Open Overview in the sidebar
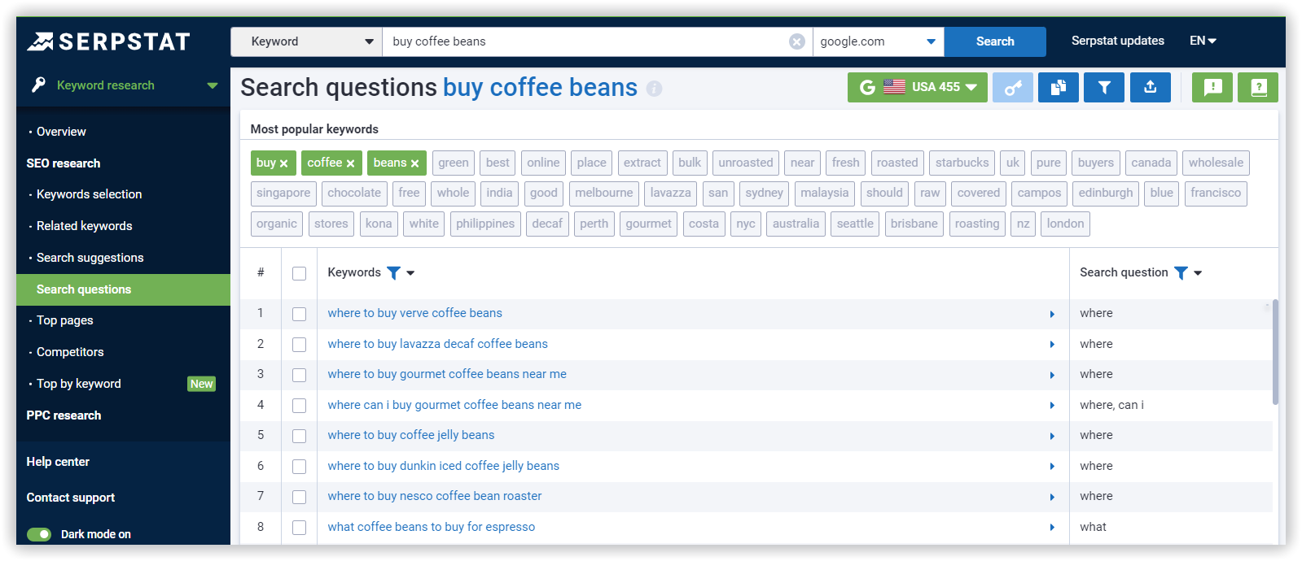This screenshot has height=561, width=1302. coord(61,132)
